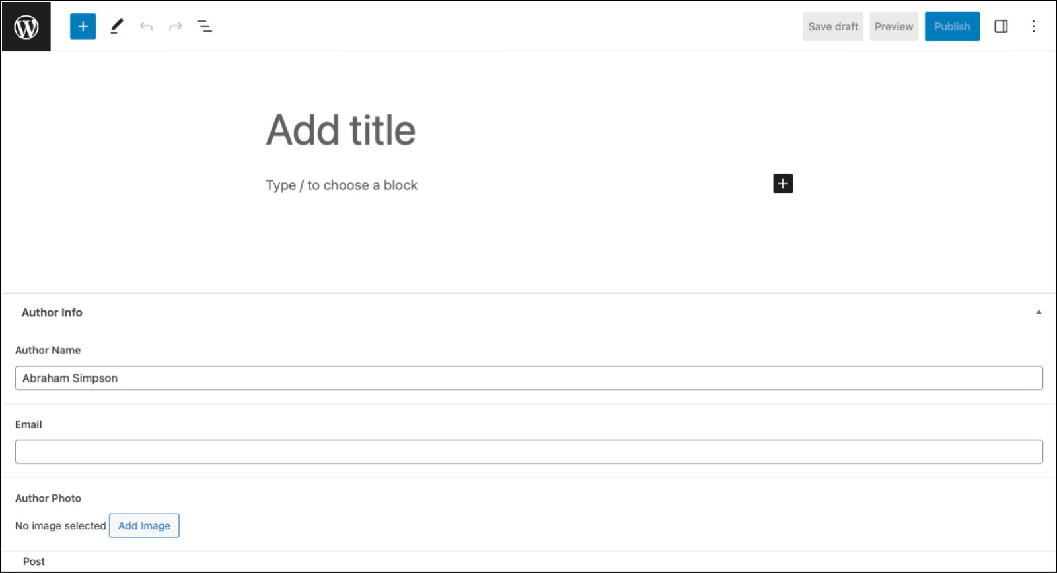Open the editor options dropdown

point(1033,26)
